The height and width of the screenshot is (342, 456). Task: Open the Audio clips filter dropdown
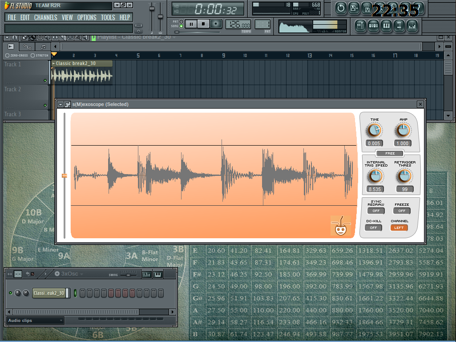35,321
